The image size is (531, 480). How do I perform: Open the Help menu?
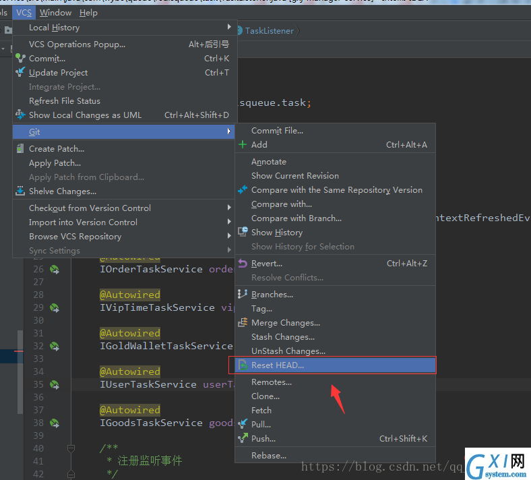pyautogui.click(x=88, y=13)
